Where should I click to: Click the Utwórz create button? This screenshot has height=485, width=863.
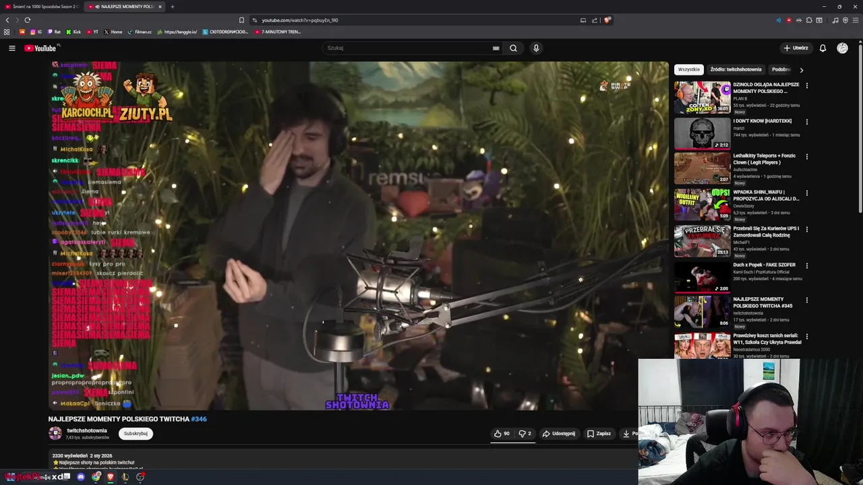pos(796,48)
